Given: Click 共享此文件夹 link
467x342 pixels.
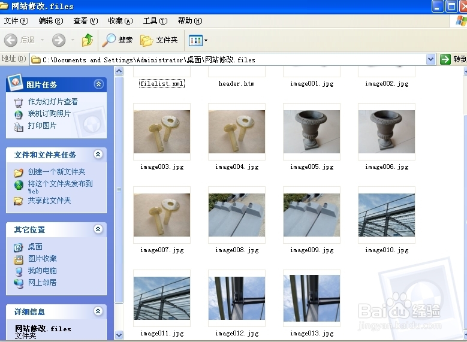Looking at the screenshot, I should [x=49, y=201].
